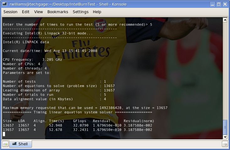Screen dimensions: 230x150
Task: Open the View menu
Action: pyautogui.click(x=38, y=12)
